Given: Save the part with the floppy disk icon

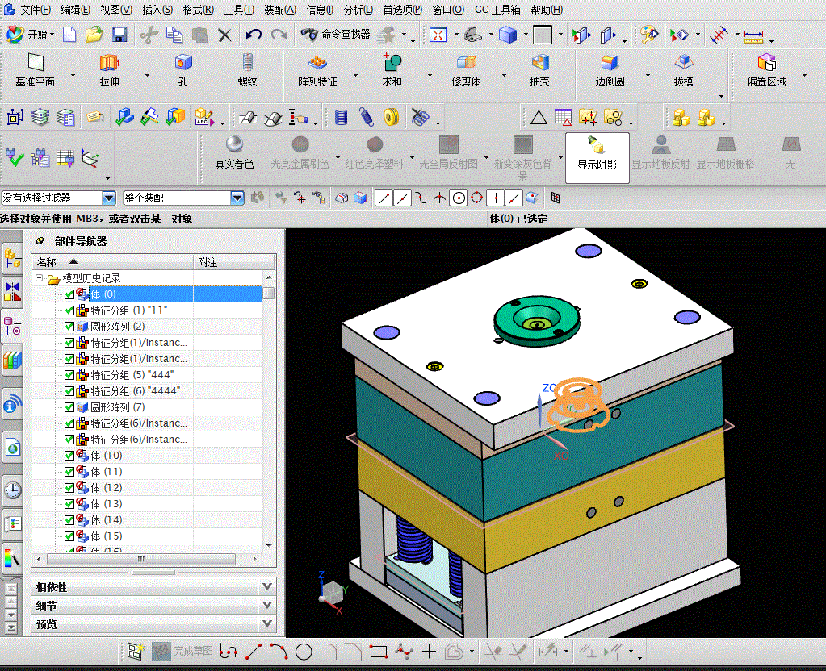Looking at the screenshot, I should [119, 35].
